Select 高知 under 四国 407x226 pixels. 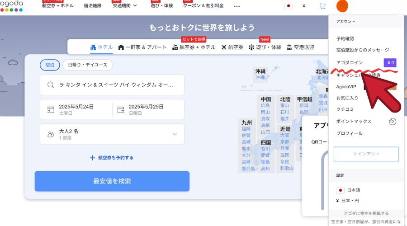pos(265,169)
